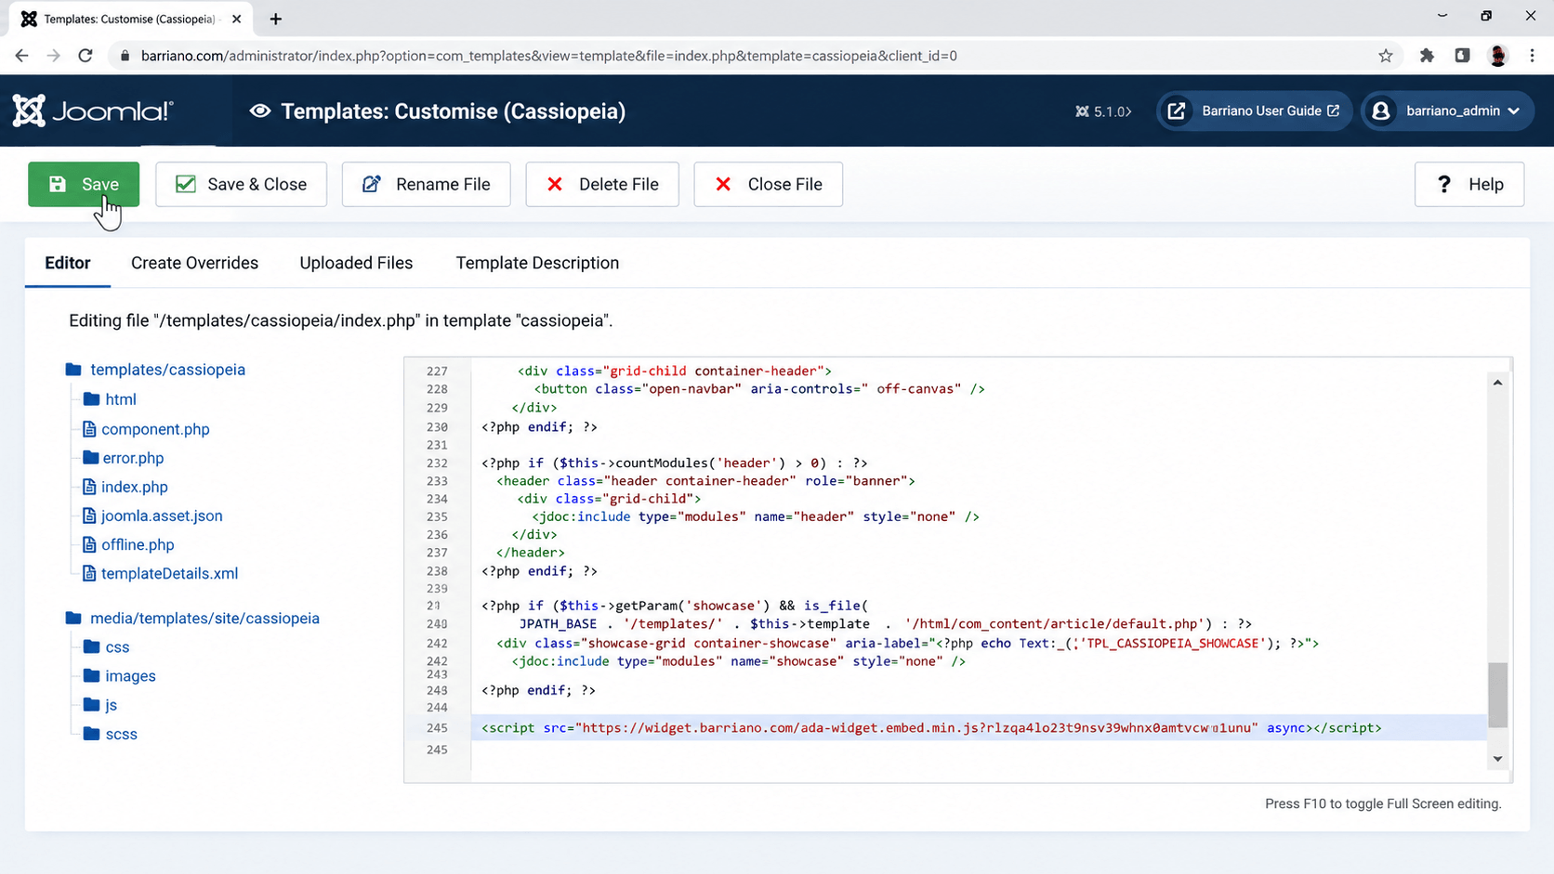The image size is (1554, 874).
Task: Close the Templates: Customise browser tab
Action: pyautogui.click(x=236, y=19)
